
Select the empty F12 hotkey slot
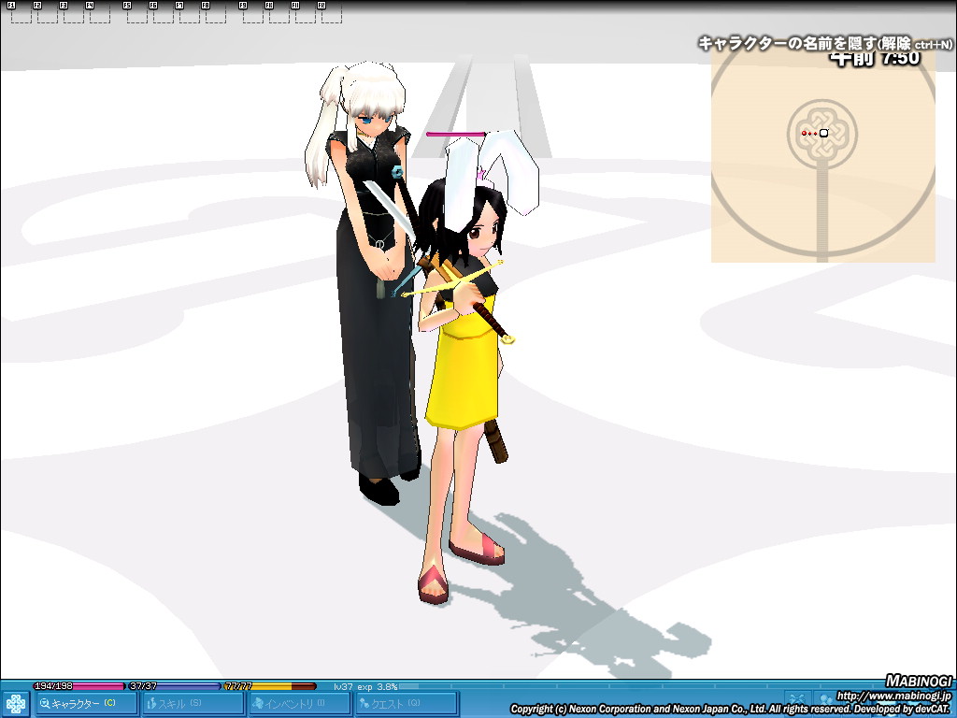(332, 13)
